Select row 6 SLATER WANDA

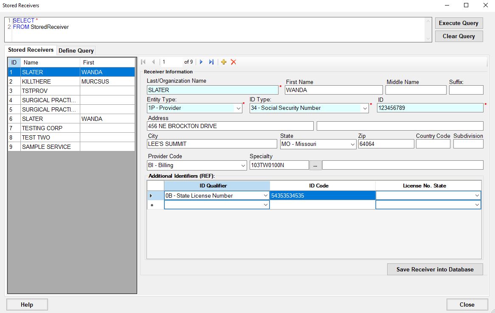tap(72, 119)
